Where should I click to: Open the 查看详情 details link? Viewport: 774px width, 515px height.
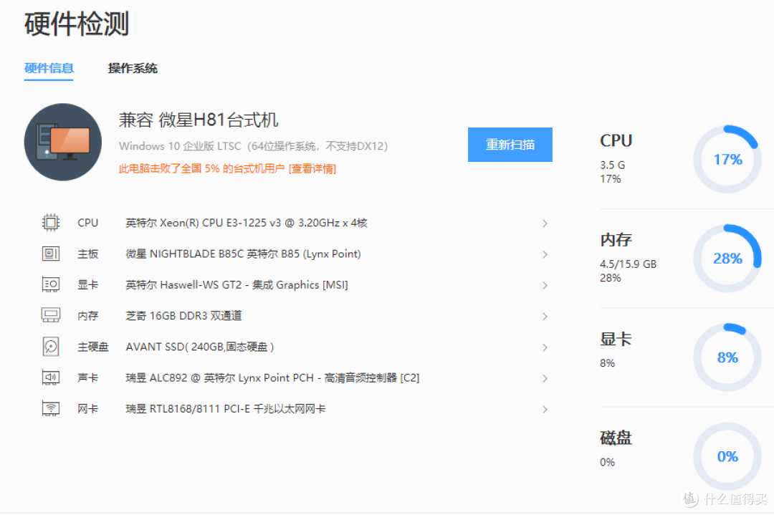coord(312,169)
